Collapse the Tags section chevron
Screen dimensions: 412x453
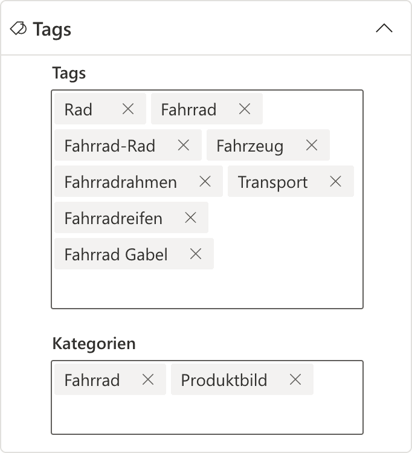pos(384,28)
